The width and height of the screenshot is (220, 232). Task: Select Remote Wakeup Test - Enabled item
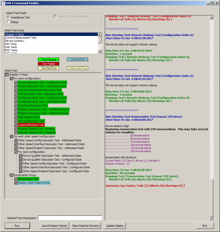click(37, 129)
